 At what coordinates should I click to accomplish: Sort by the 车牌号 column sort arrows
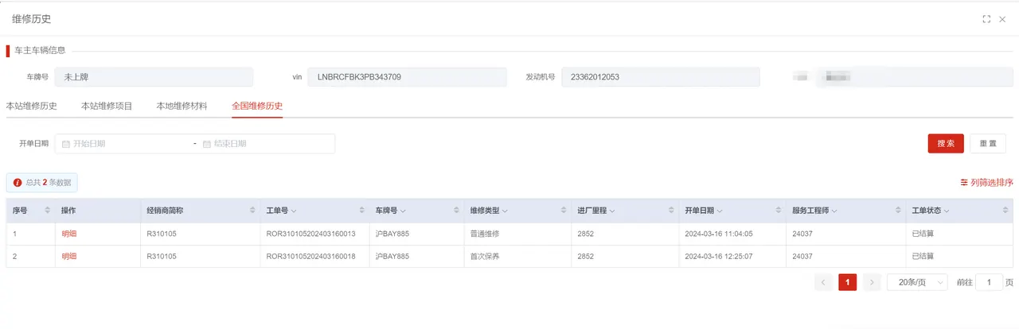pos(456,211)
